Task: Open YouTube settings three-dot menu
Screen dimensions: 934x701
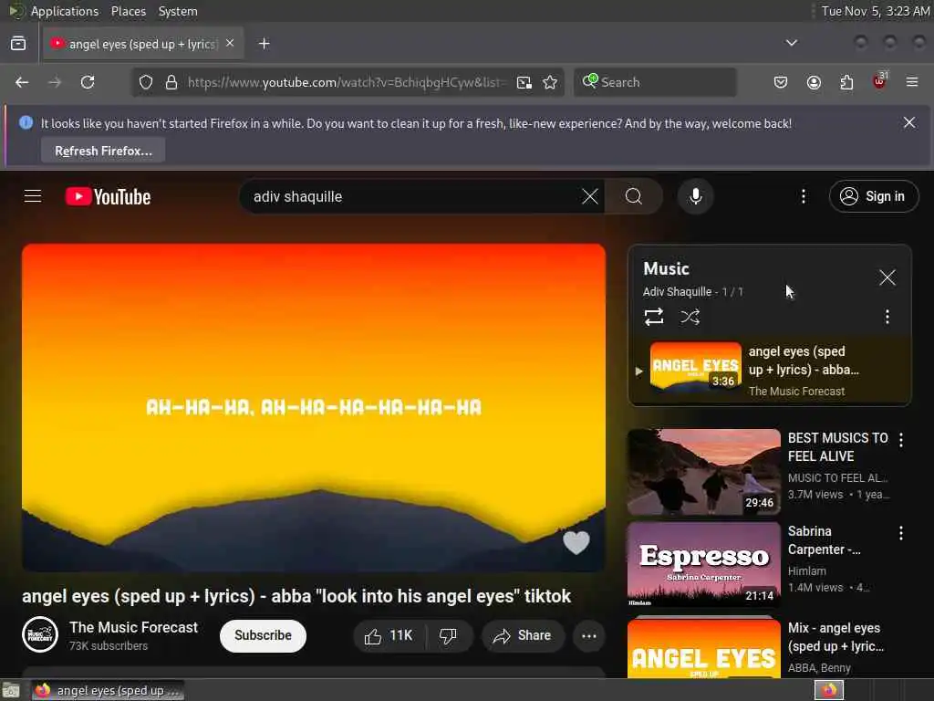Action: click(x=803, y=196)
